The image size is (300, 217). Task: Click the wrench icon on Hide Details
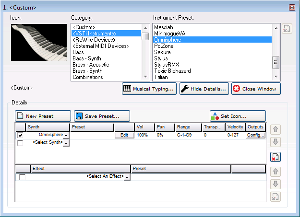[x=185, y=89]
